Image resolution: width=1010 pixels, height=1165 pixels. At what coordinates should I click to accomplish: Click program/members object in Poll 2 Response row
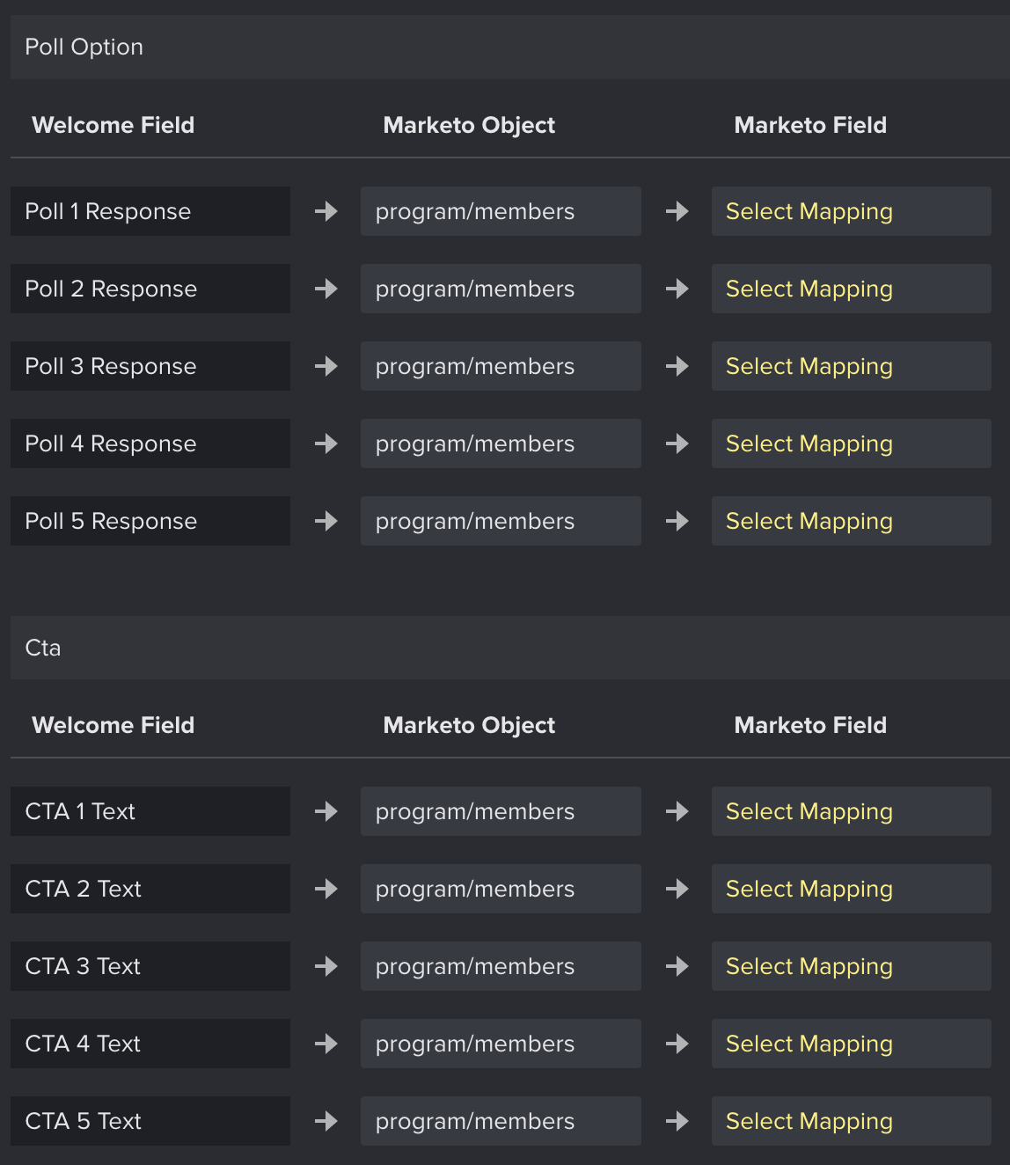[501, 289]
